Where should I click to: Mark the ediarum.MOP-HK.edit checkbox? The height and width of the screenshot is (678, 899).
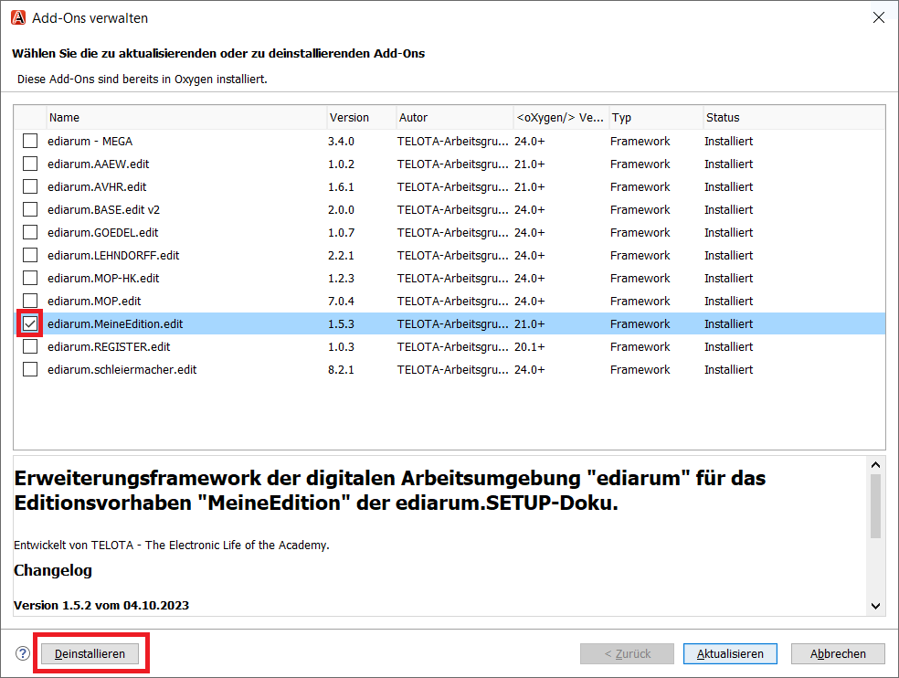[x=30, y=278]
